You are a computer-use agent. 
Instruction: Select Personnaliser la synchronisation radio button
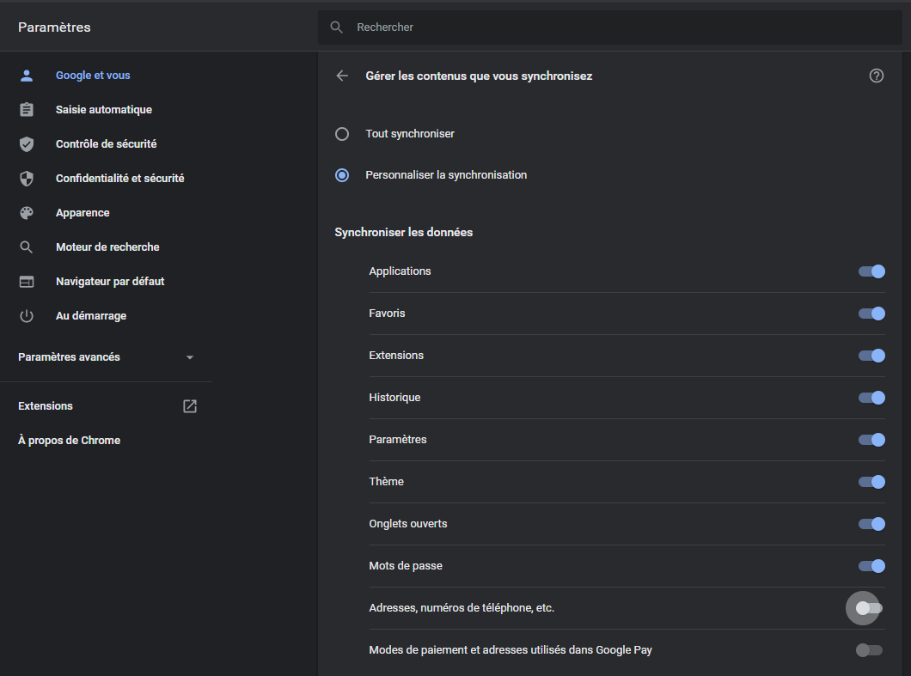pos(342,175)
